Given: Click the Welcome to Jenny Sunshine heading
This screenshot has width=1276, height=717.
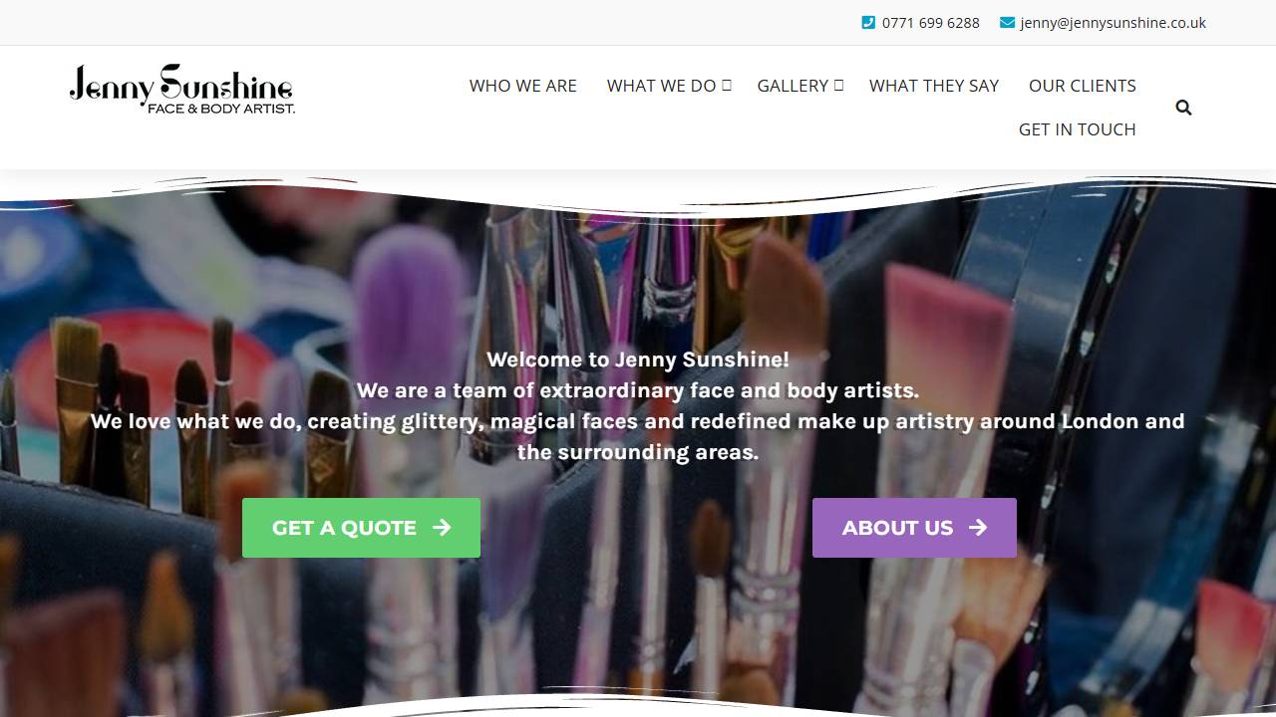Looking at the screenshot, I should pyautogui.click(x=638, y=359).
